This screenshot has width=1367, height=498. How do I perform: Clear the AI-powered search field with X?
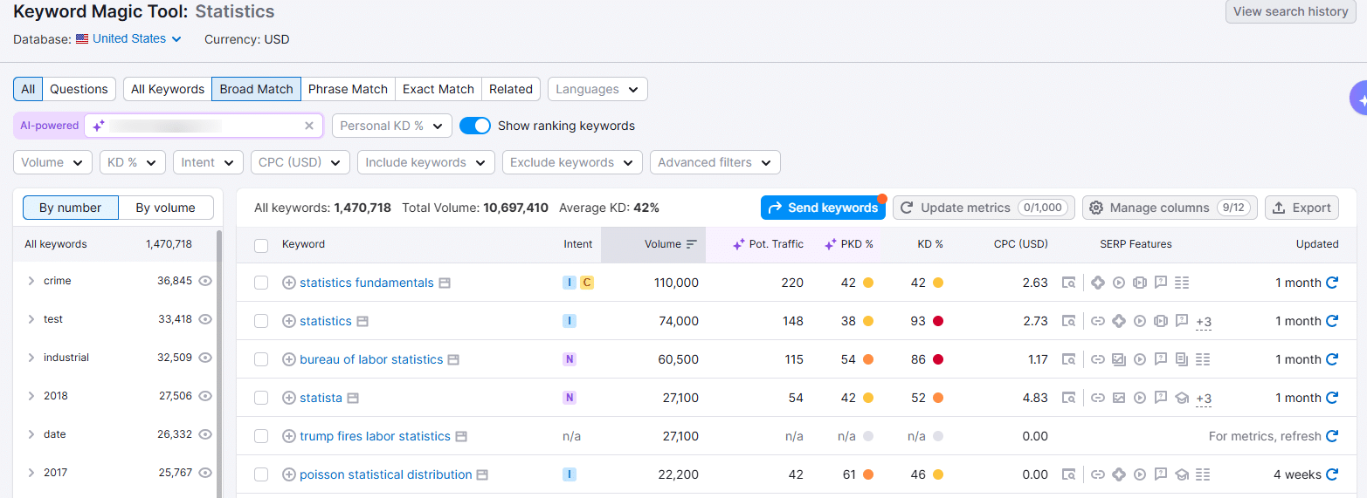pyautogui.click(x=309, y=126)
